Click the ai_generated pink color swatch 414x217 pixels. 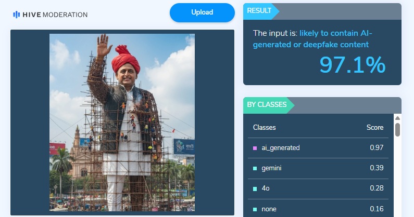pyautogui.click(x=255, y=148)
